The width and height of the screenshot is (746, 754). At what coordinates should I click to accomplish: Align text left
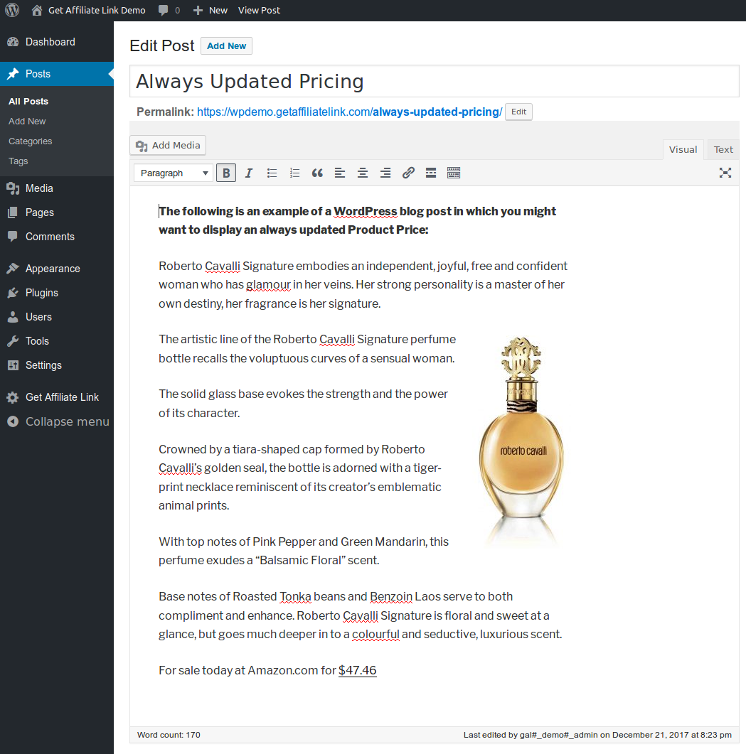pos(340,173)
